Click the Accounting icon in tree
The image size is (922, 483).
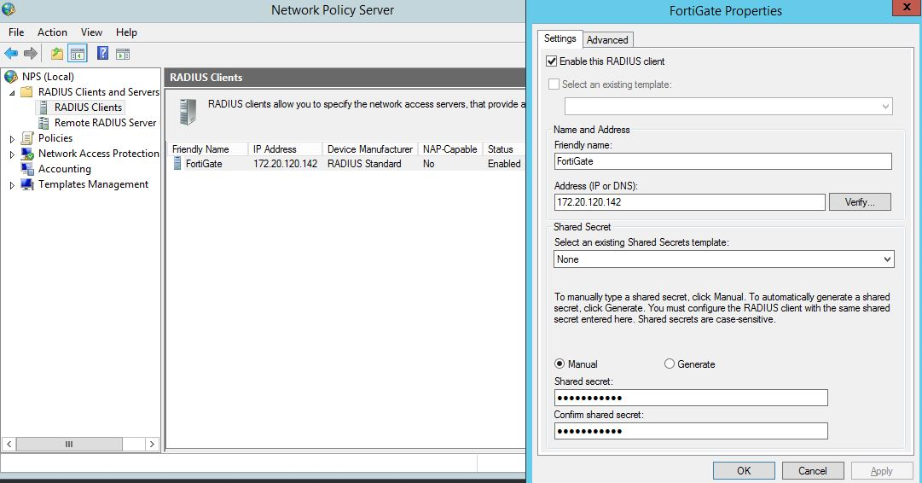tap(27, 169)
